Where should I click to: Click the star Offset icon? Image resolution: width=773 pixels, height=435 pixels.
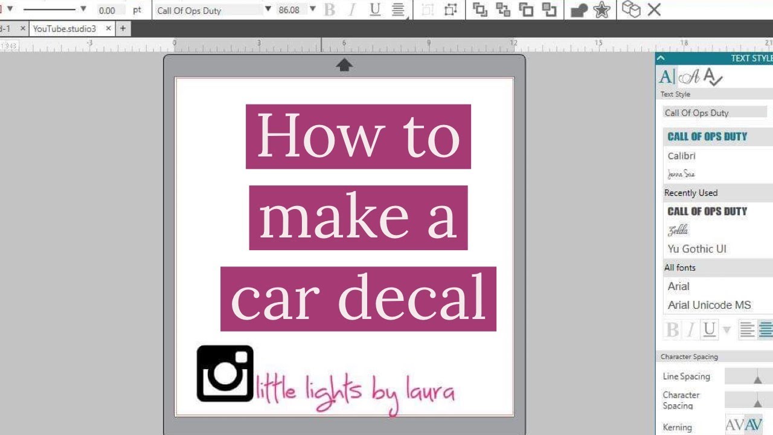click(x=601, y=10)
